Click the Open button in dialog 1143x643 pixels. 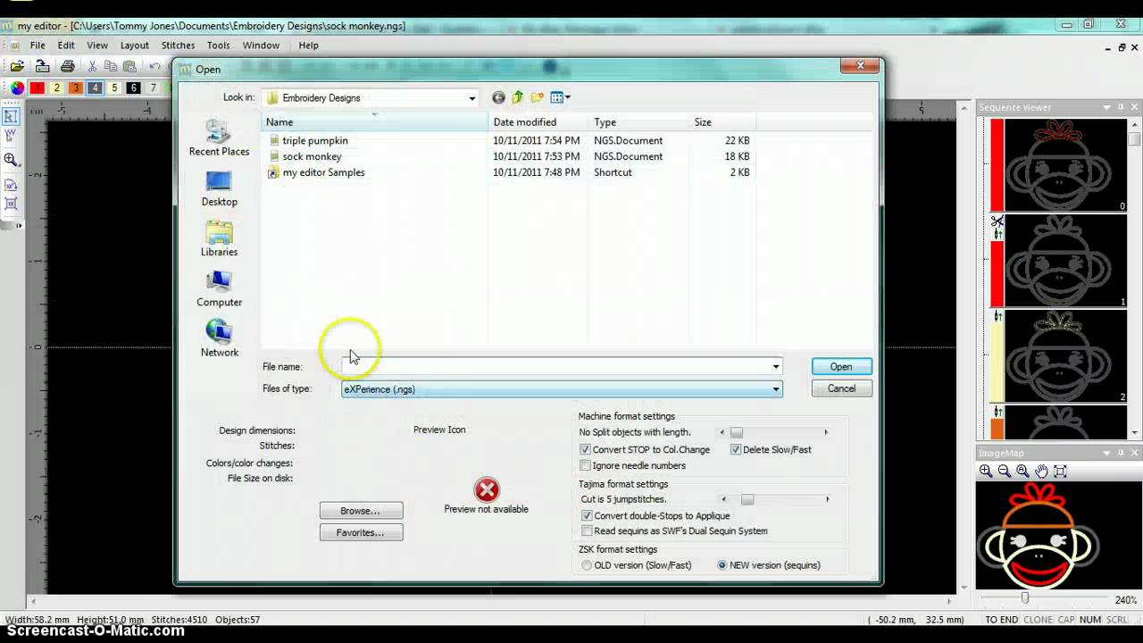(841, 366)
